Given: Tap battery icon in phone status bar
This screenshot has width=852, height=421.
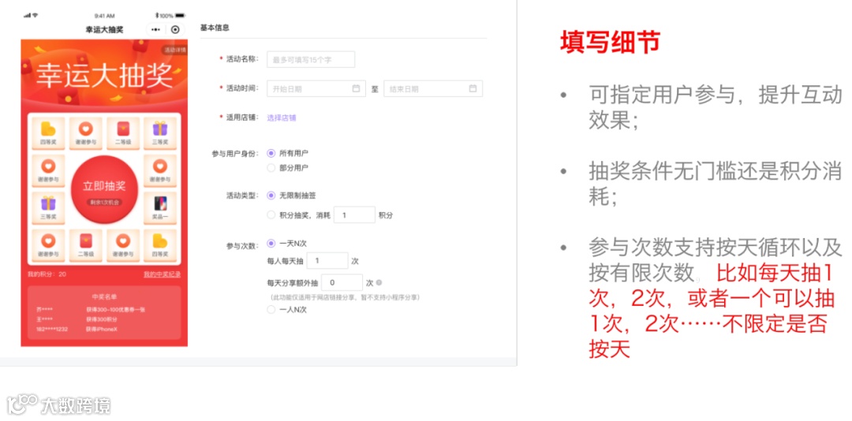Looking at the screenshot, I should point(180,15).
